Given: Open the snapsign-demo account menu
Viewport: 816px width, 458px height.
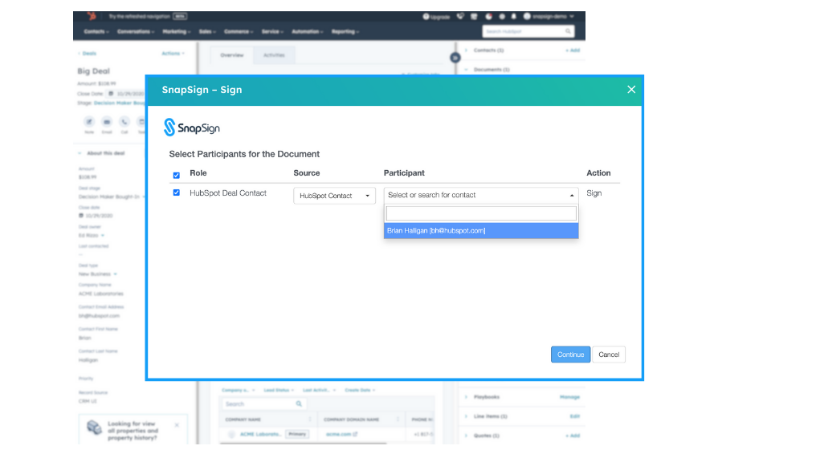Looking at the screenshot, I should click(549, 17).
